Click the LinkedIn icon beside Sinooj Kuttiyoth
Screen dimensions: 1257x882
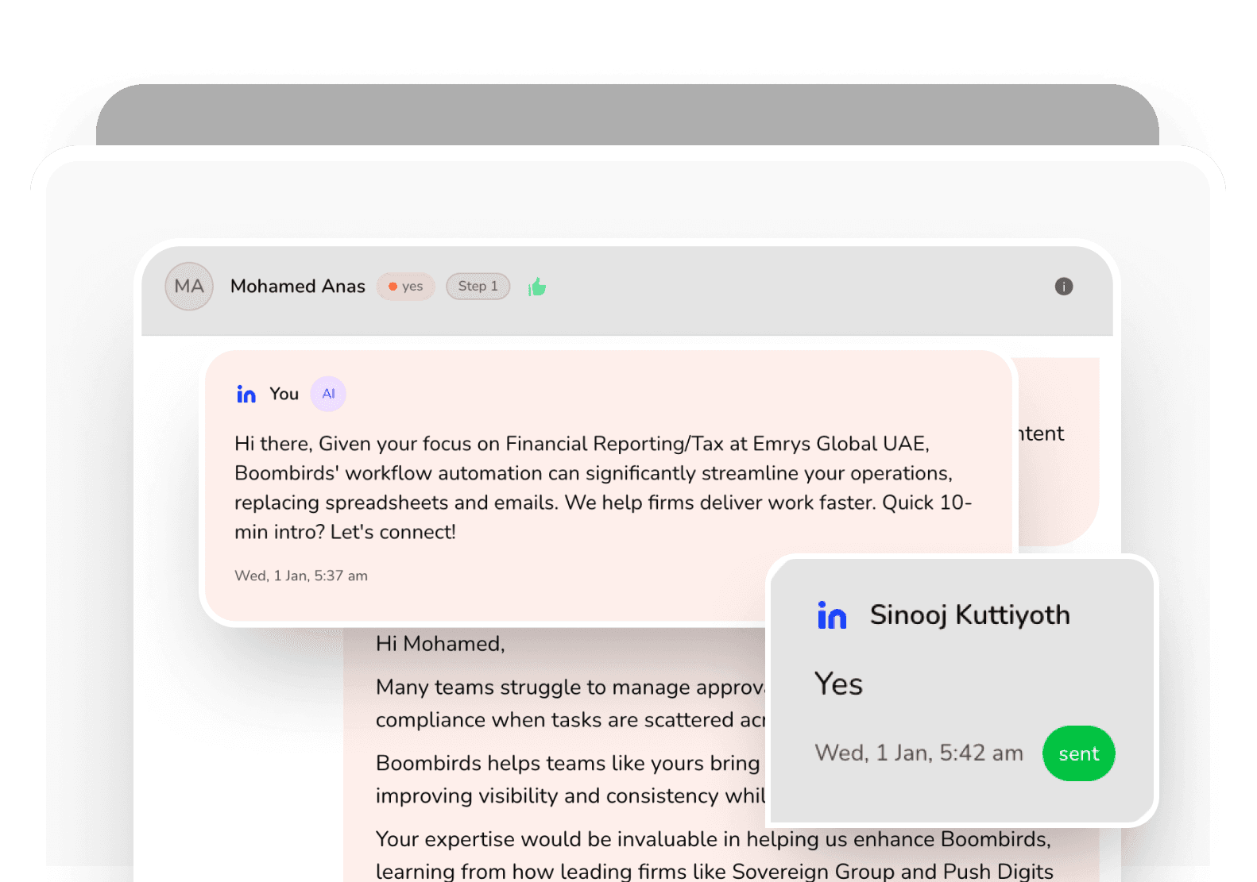coord(832,615)
